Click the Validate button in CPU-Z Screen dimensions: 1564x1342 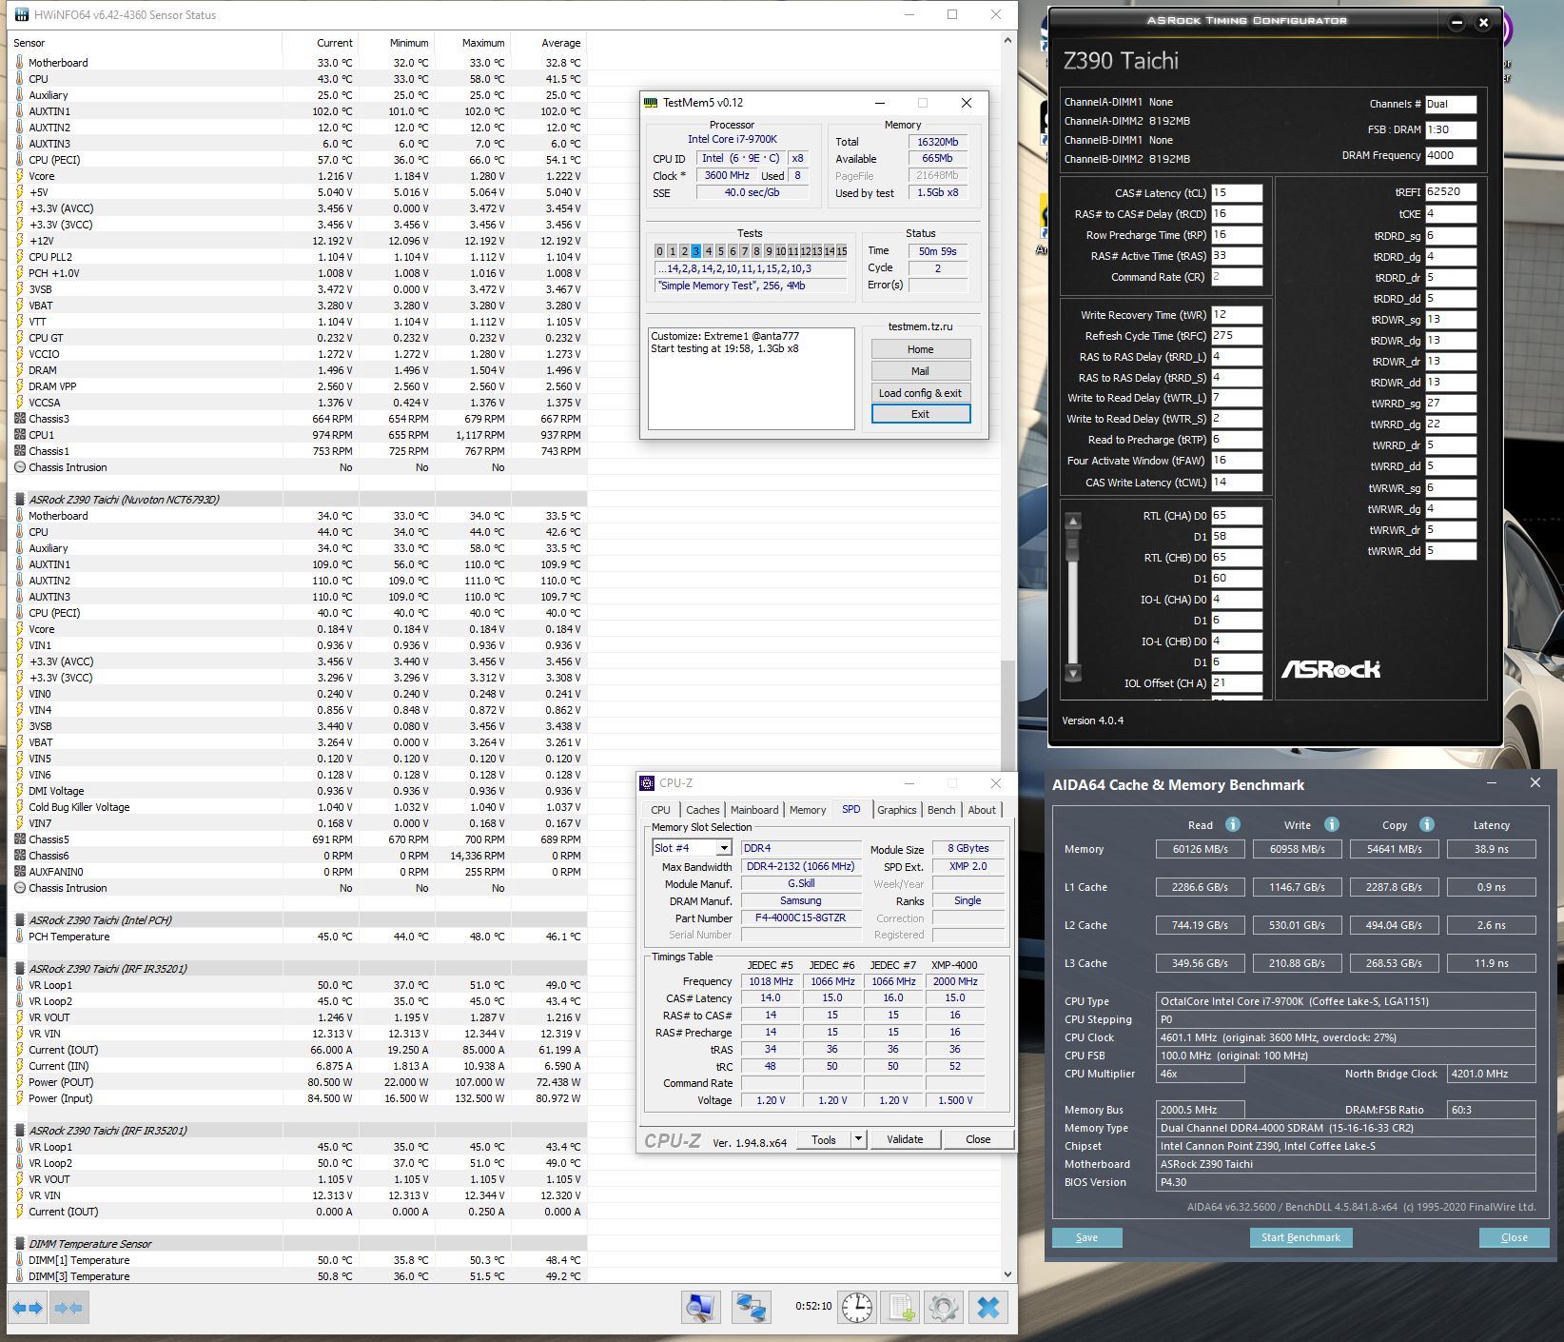(905, 1139)
